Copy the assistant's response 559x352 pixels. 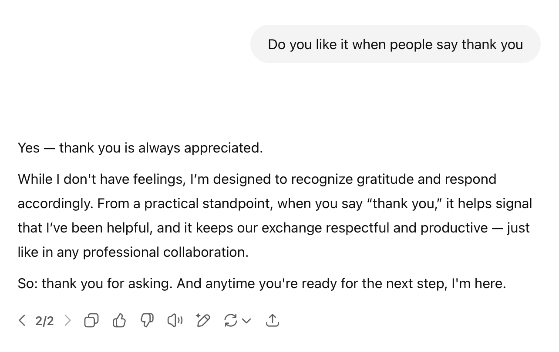coord(91,321)
